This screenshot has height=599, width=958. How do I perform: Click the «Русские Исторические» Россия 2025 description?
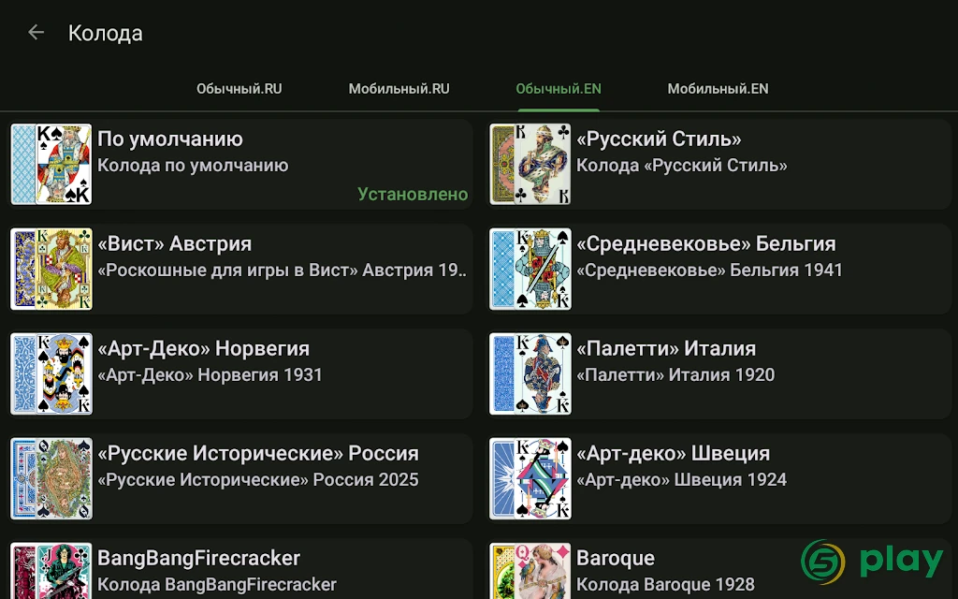pos(258,480)
